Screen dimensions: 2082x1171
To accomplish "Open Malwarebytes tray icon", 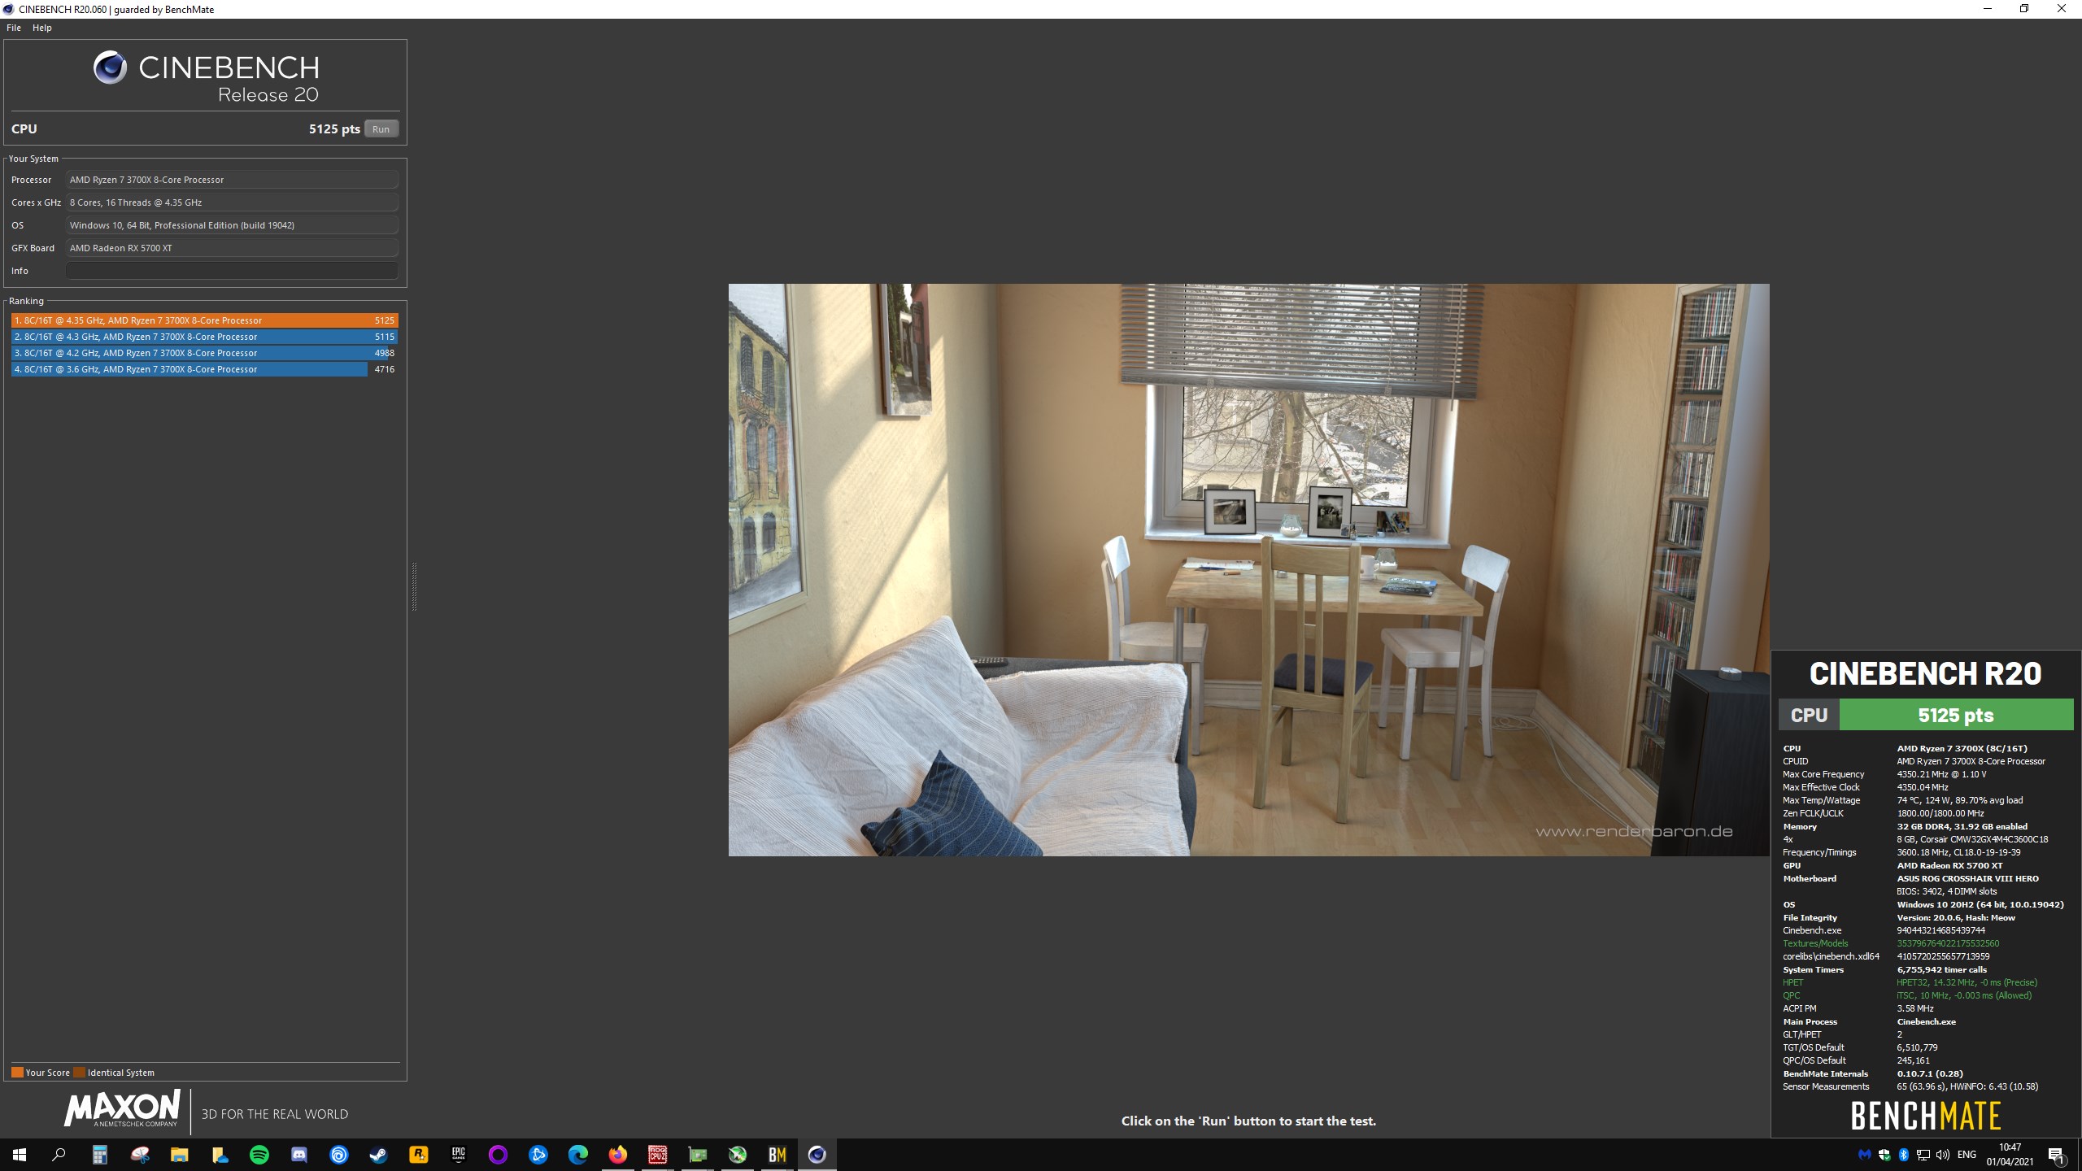I will pyautogui.click(x=1865, y=1155).
